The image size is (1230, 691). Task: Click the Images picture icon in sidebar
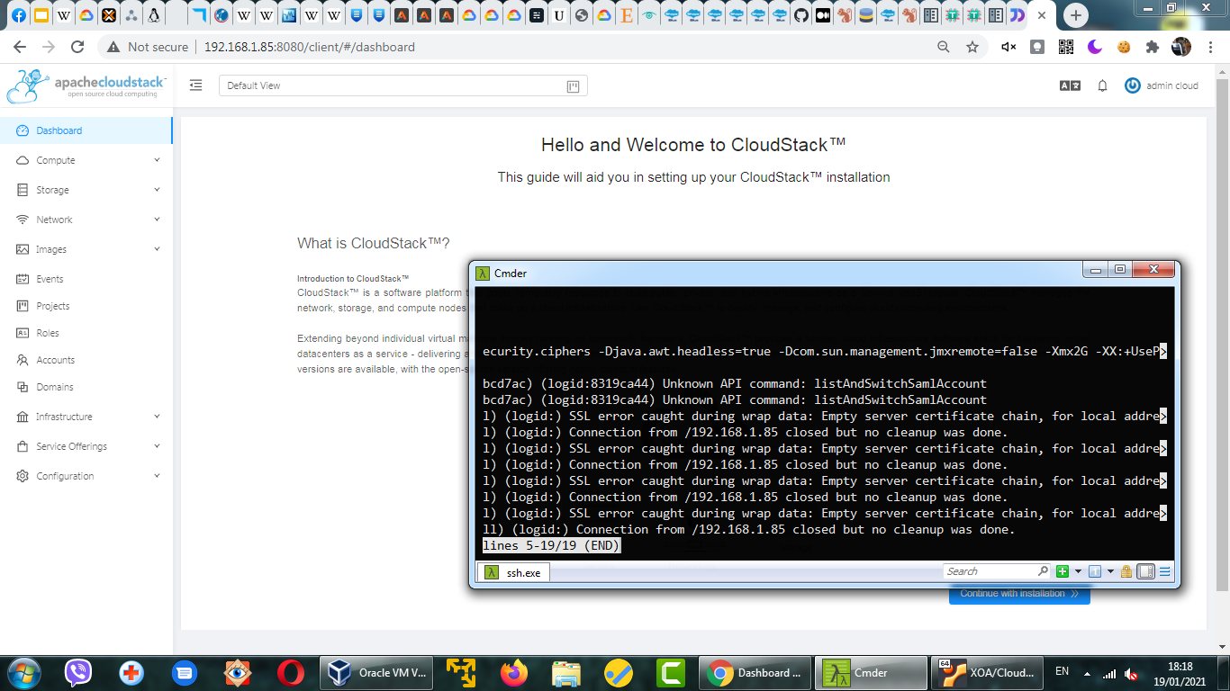(x=23, y=249)
